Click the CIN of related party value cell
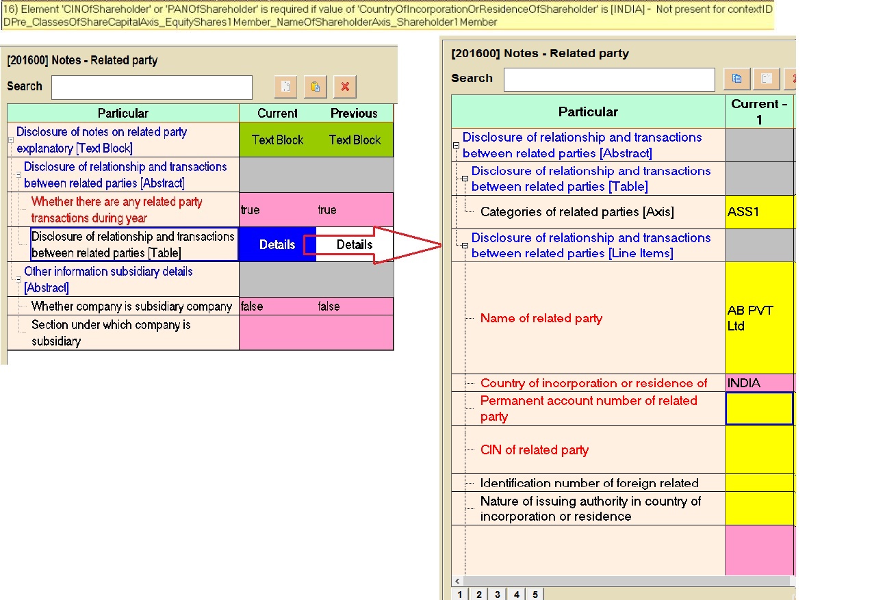 click(x=759, y=449)
